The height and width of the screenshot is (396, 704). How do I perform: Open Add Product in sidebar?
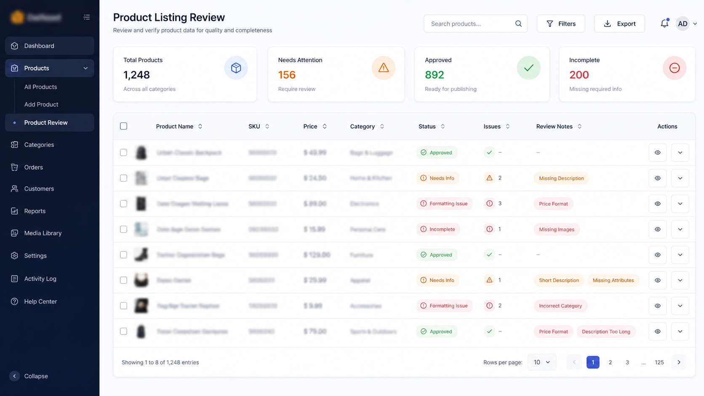point(41,104)
